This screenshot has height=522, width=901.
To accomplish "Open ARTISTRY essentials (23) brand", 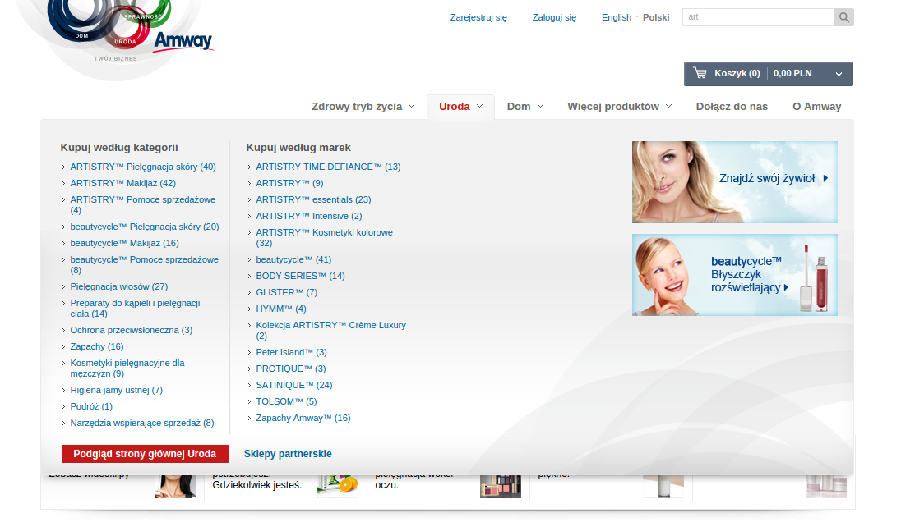I will coord(313,199).
